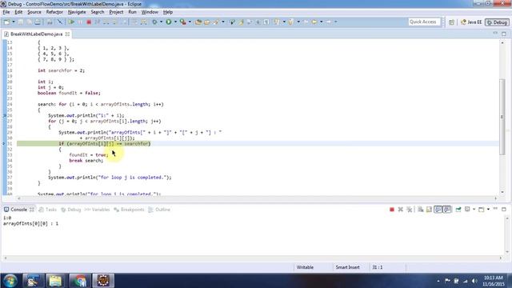Clear the console with the Clear Console icon
The image size is (512, 288).
[421, 210]
